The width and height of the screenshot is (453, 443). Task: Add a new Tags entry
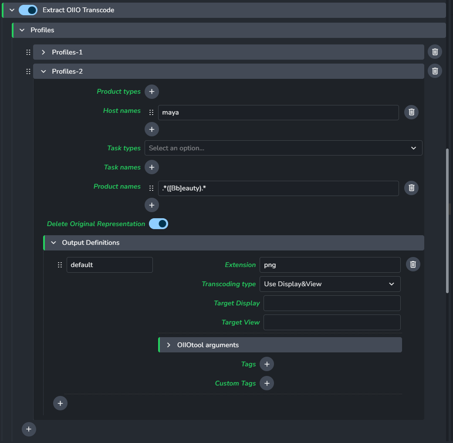click(267, 364)
